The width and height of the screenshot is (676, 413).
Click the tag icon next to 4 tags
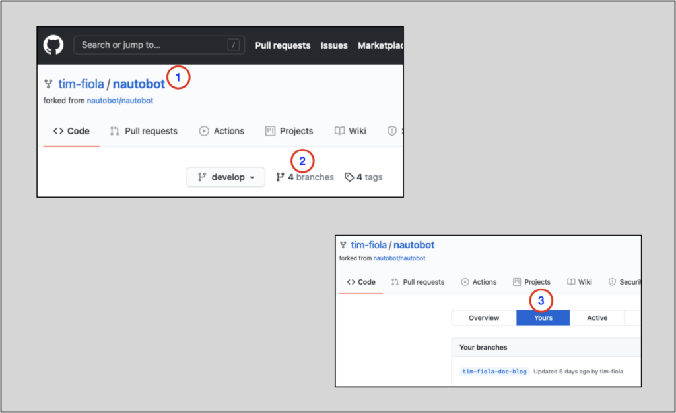[349, 177]
